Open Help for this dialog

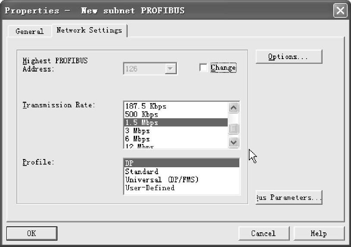(x=319, y=233)
